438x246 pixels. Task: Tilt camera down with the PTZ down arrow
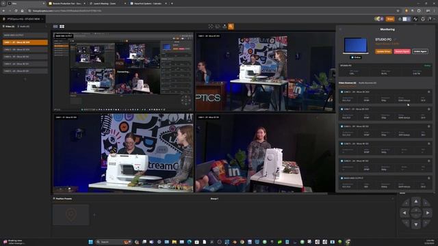pyautogui.click(x=416, y=224)
